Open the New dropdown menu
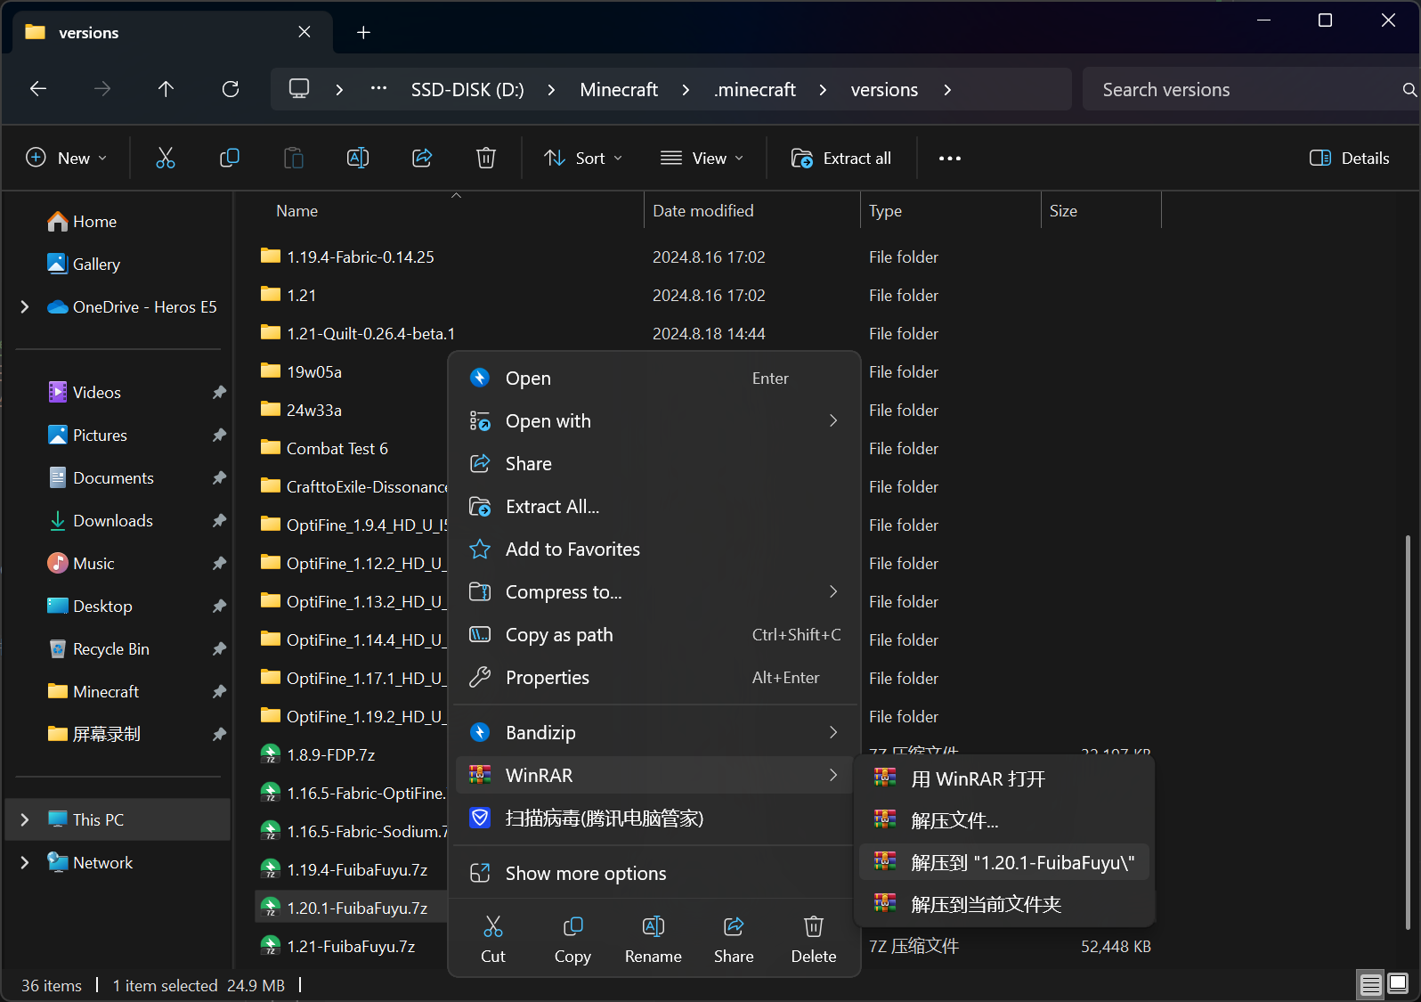Image resolution: width=1421 pixels, height=1002 pixels. [67, 159]
